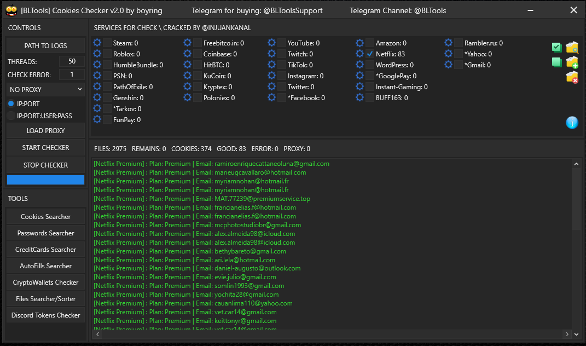Open the gear icon beside Genshin
The image size is (586, 346).
point(97,97)
